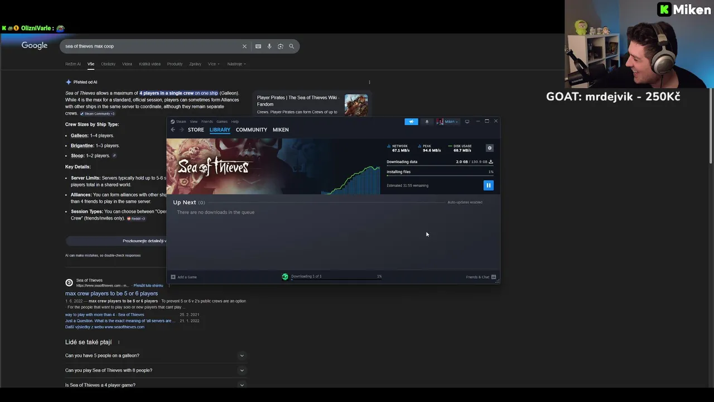Click the Add a Game plus icon
714x402 pixels.
tap(173, 277)
